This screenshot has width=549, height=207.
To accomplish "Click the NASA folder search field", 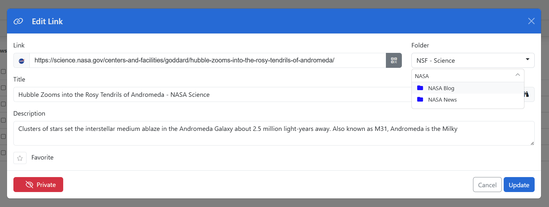I will coord(463,76).
